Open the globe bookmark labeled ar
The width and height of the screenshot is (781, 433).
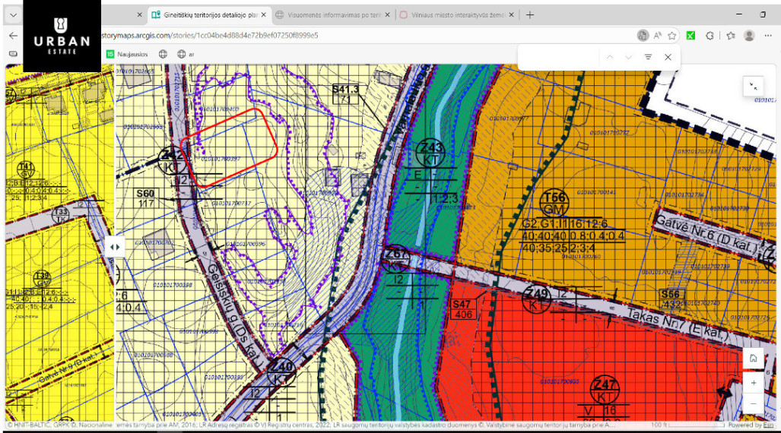(x=186, y=54)
